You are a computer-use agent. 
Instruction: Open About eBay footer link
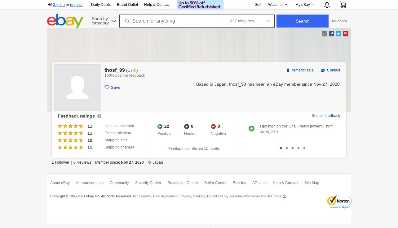(60, 183)
